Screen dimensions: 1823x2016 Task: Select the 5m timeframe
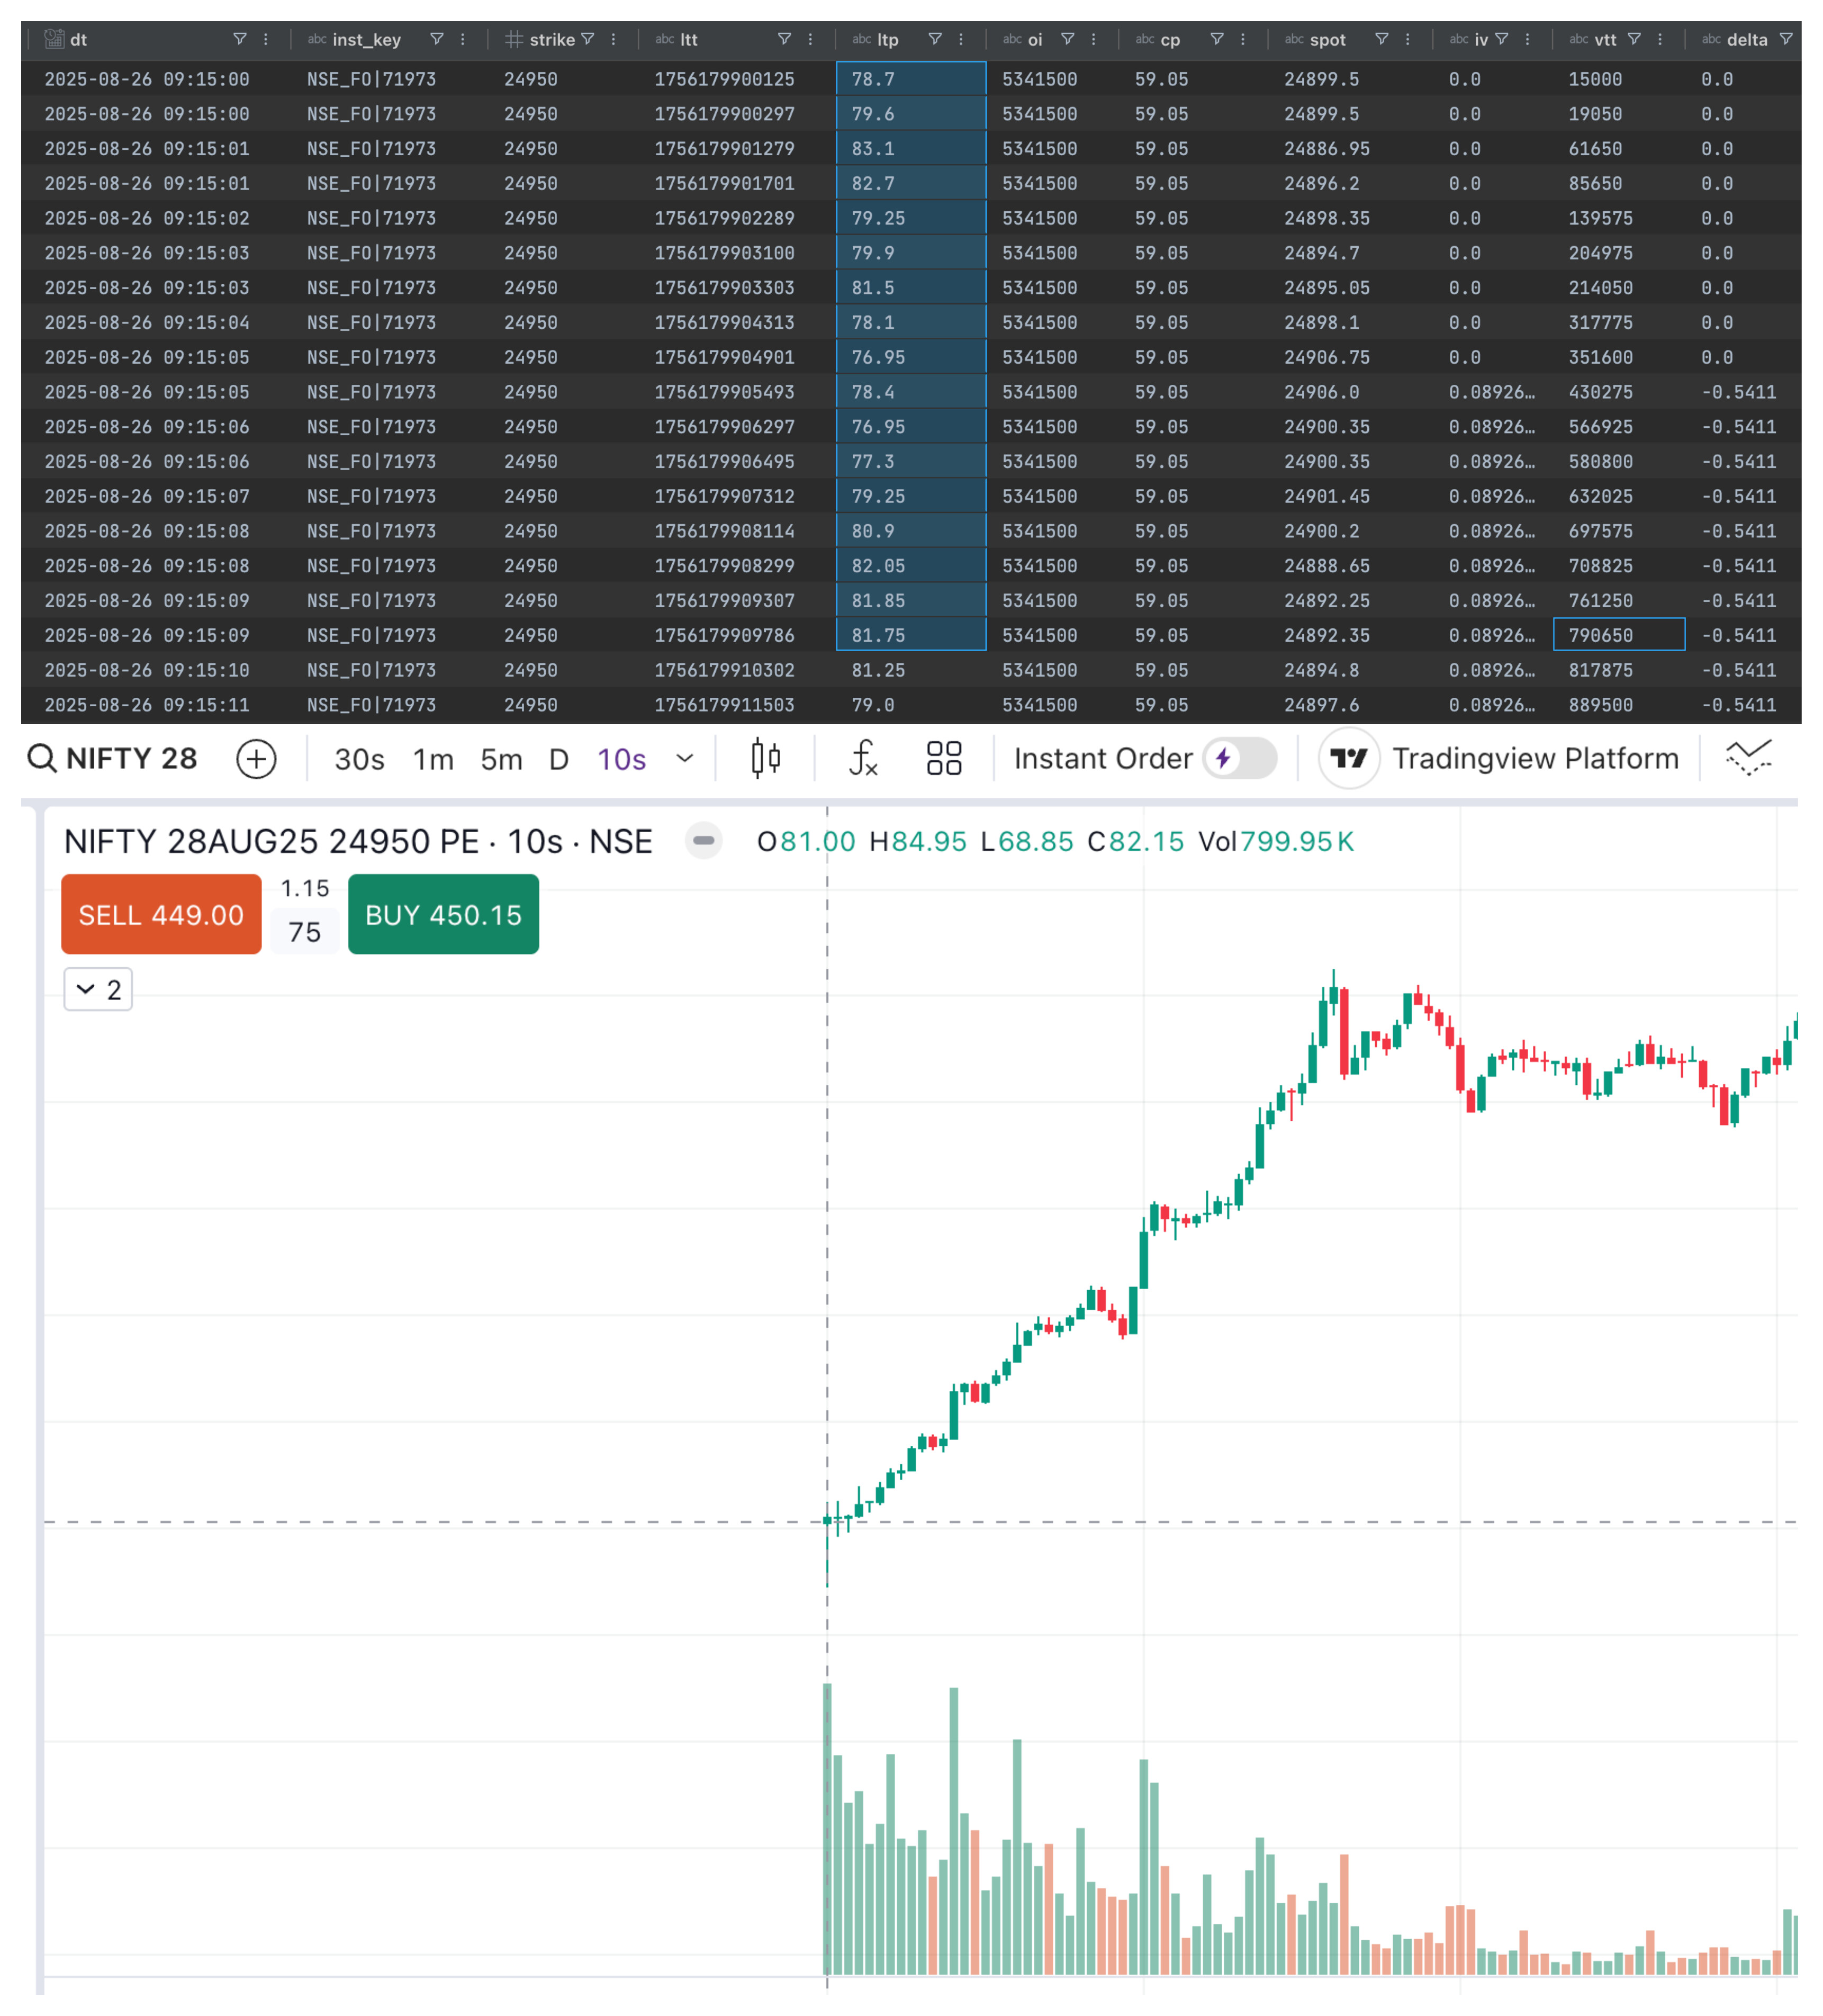point(501,759)
